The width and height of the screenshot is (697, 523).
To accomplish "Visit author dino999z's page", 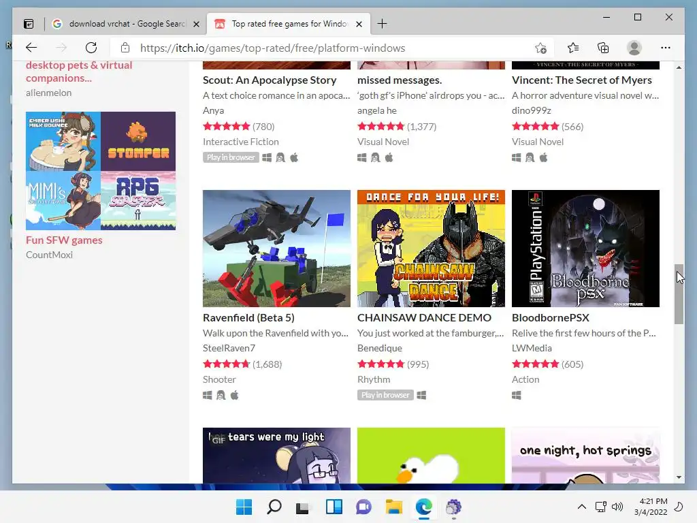I will pos(531,110).
